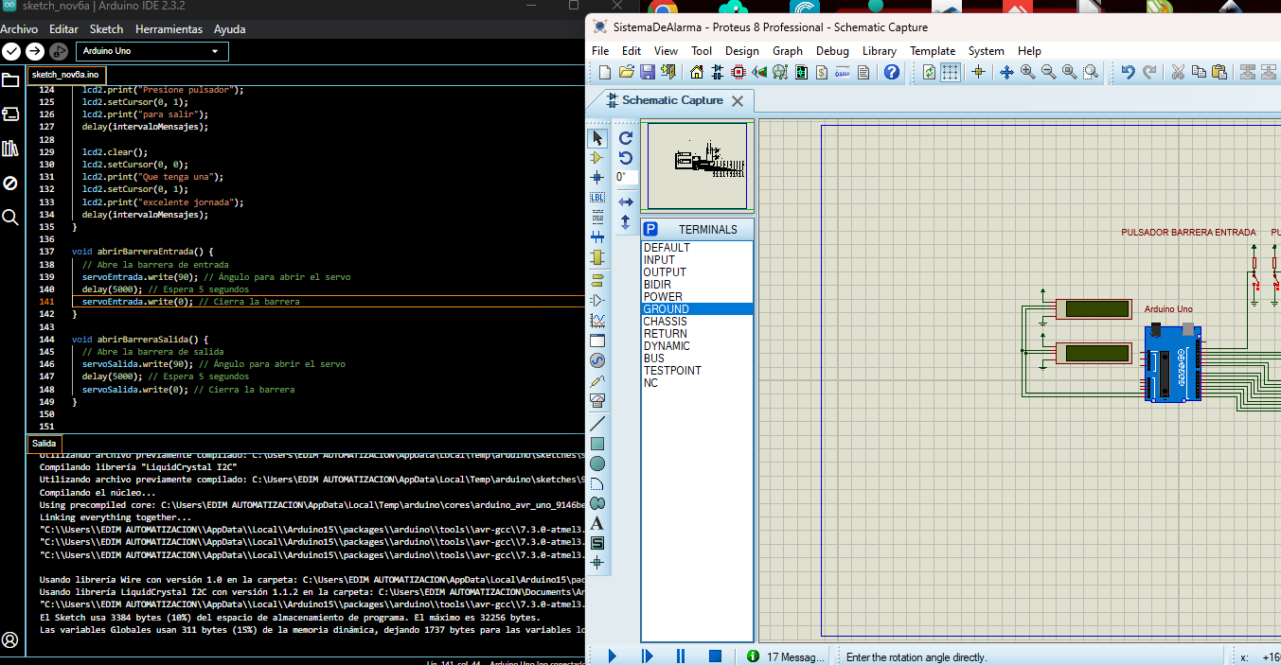The image size is (1281, 665).
Task: Undo the last Proteus schematic change
Action: pyautogui.click(x=1128, y=72)
